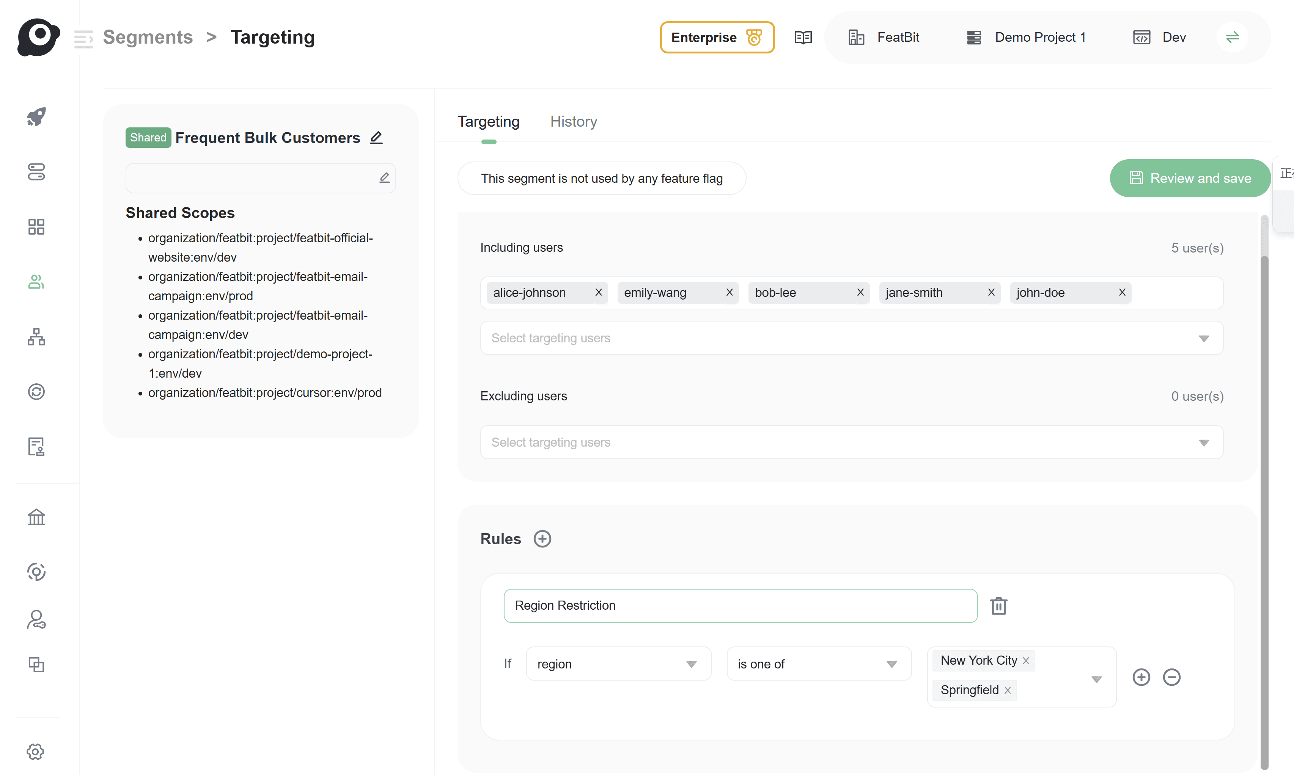Open the Integrations icon near sidebar bottom

36,664
